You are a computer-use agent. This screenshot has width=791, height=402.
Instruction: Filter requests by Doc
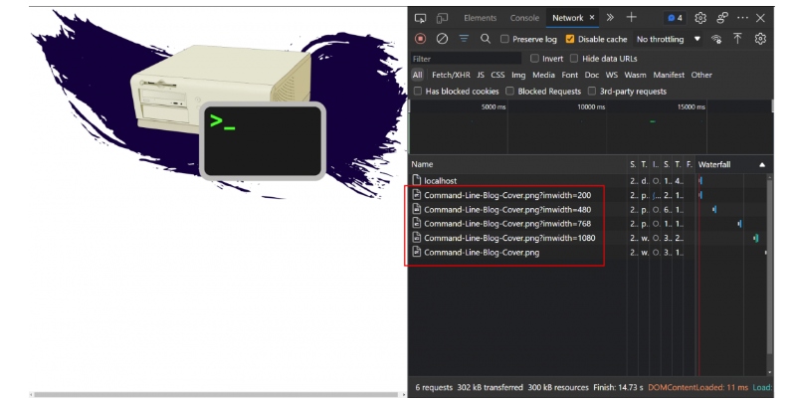591,76
